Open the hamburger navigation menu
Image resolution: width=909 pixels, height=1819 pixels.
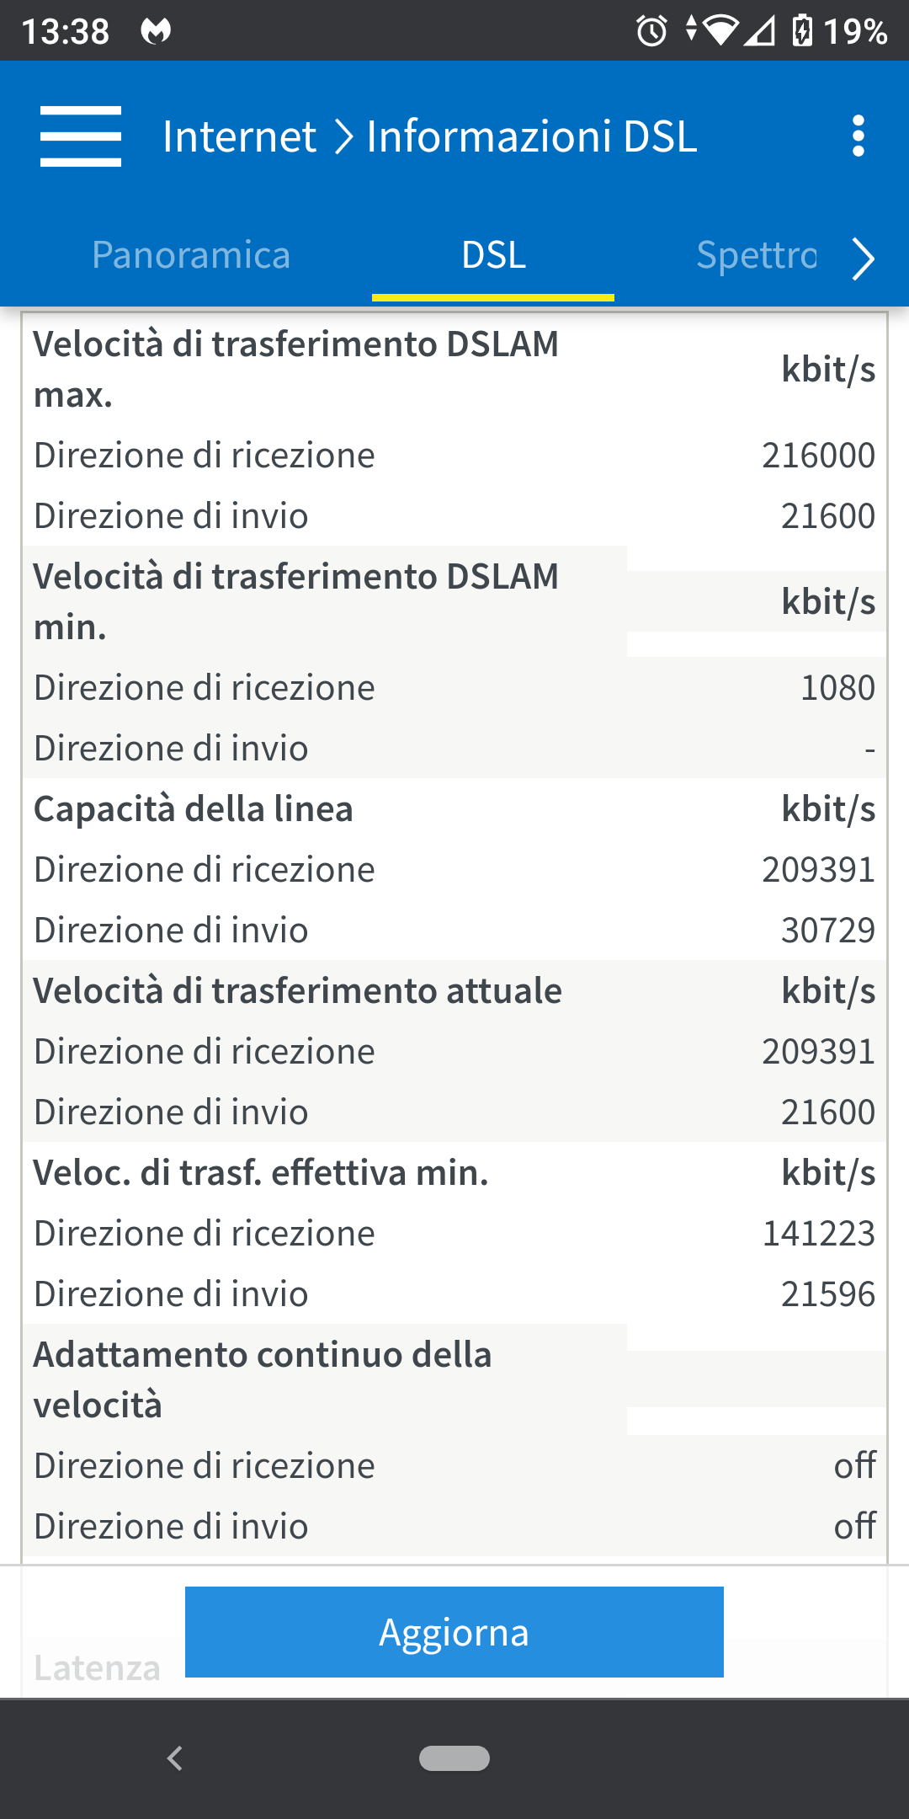click(81, 136)
